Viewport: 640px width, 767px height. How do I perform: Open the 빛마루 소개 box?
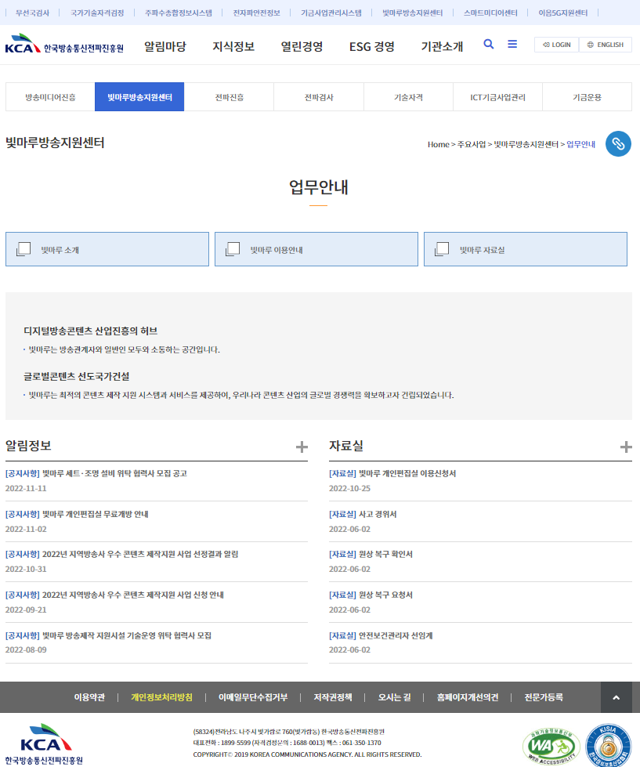click(x=107, y=249)
